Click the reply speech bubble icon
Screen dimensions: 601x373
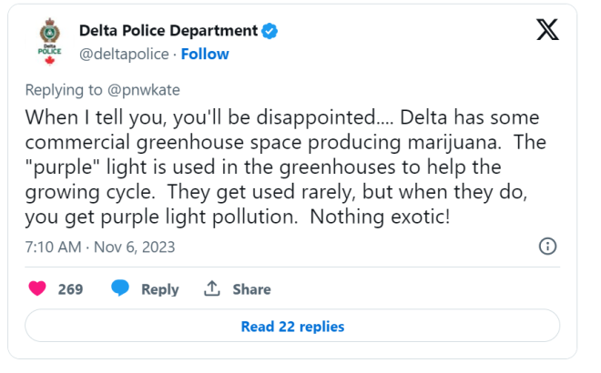coord(120,288)
